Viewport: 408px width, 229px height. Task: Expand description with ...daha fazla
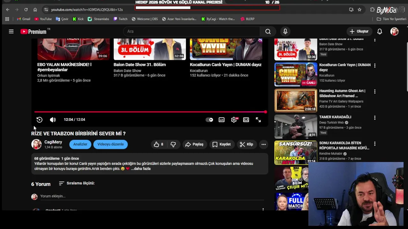click(141, 169)
